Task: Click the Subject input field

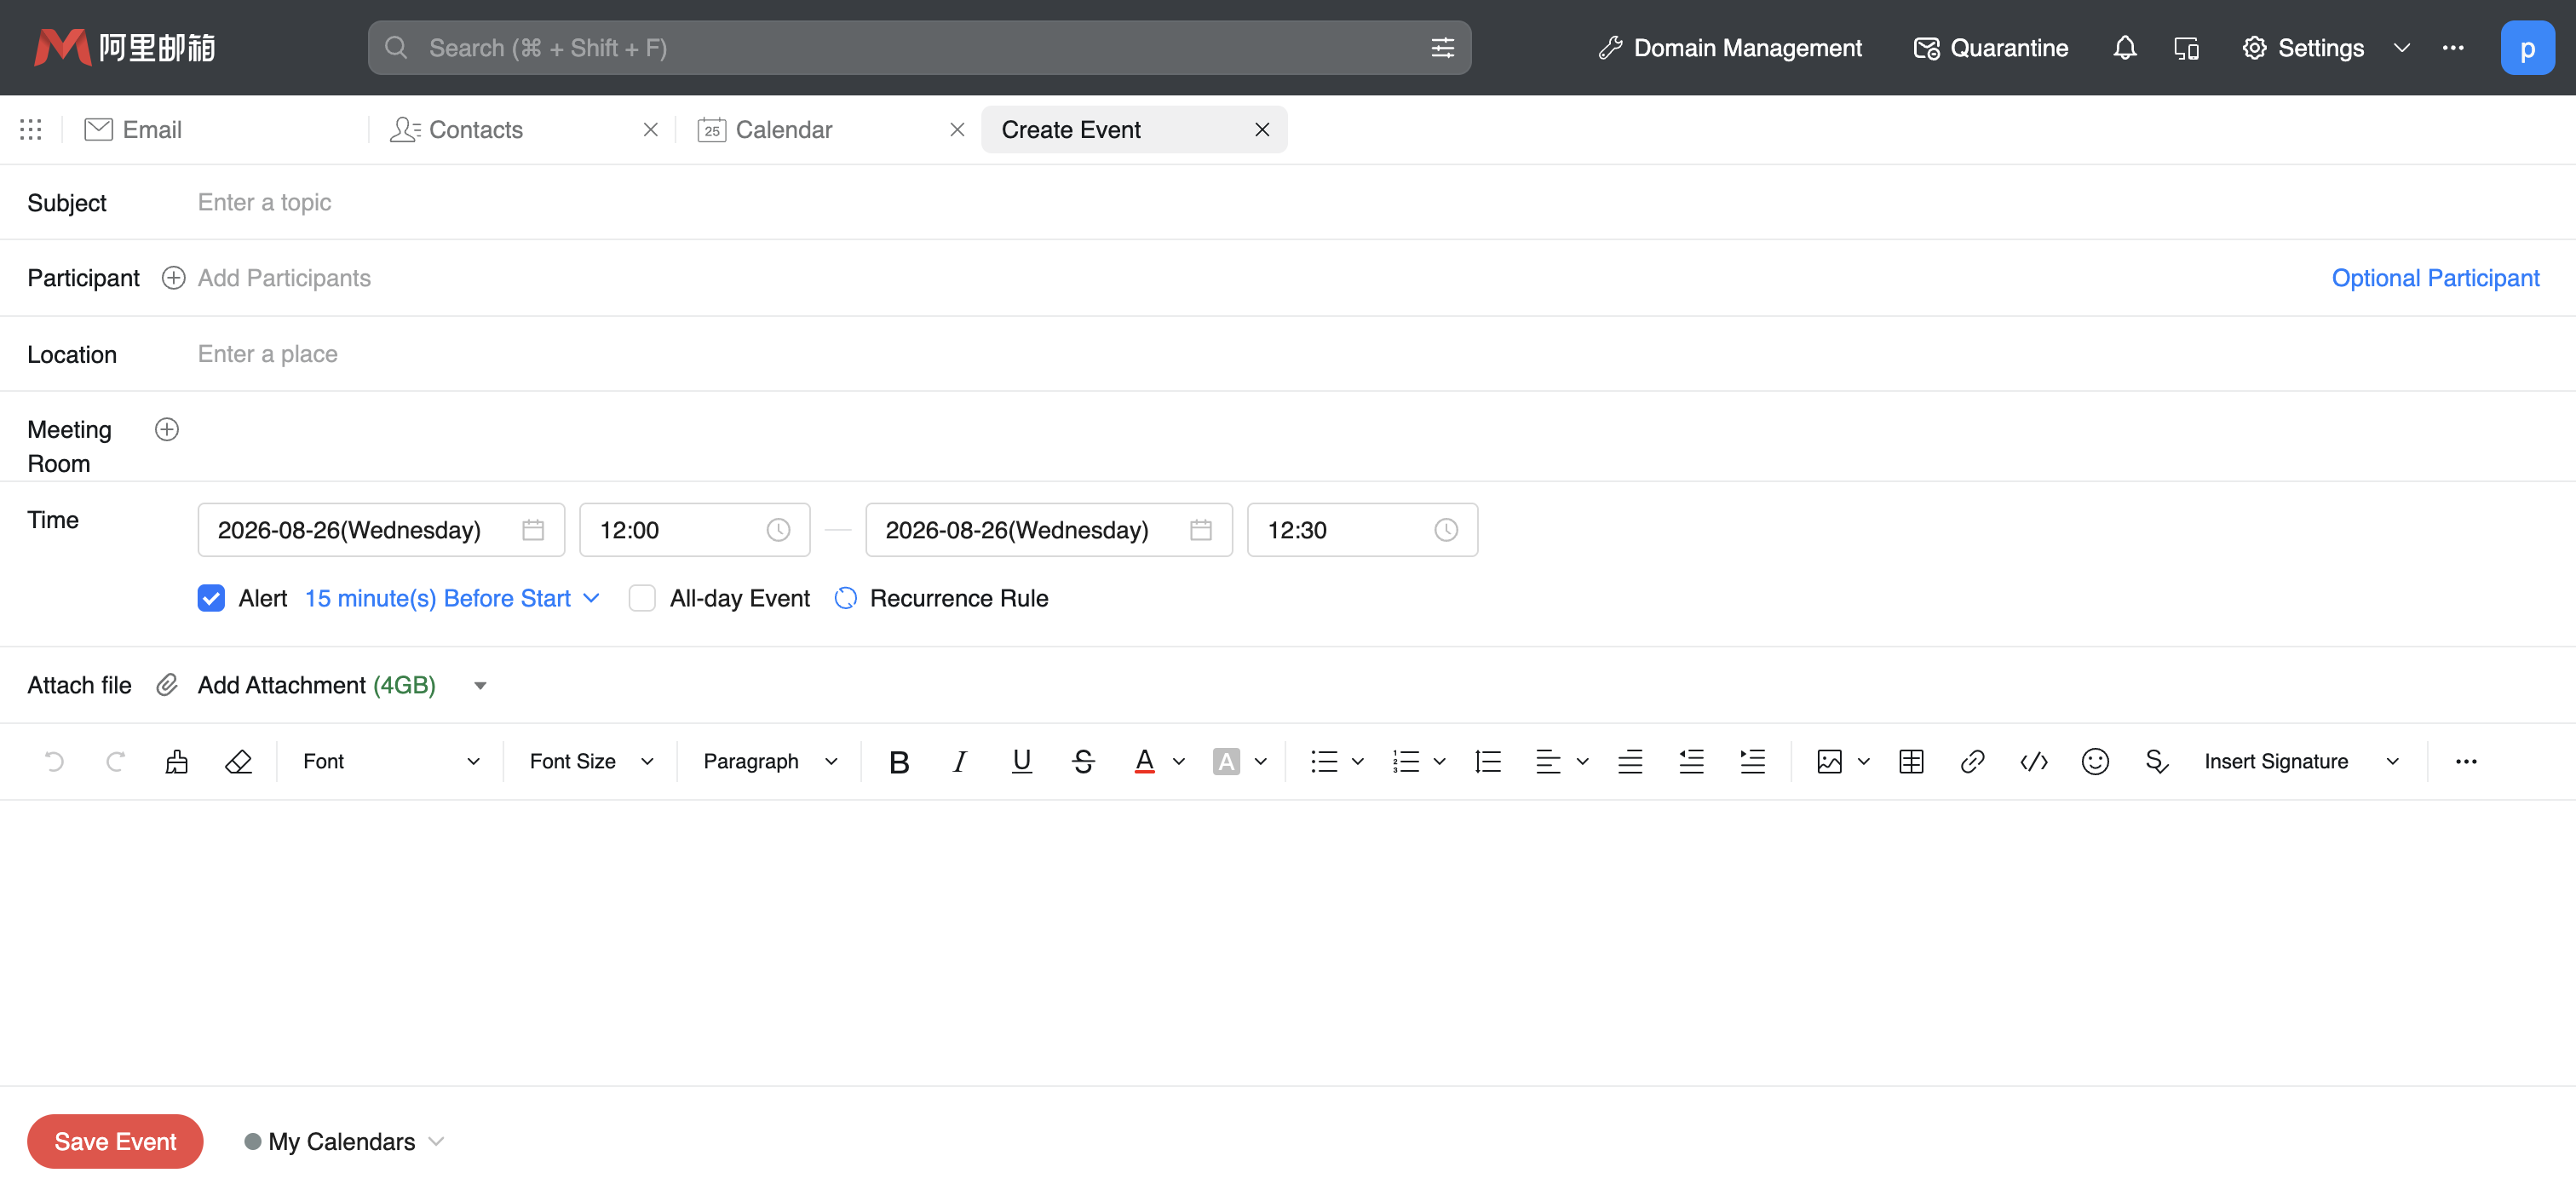Action: pos(1370,202)
